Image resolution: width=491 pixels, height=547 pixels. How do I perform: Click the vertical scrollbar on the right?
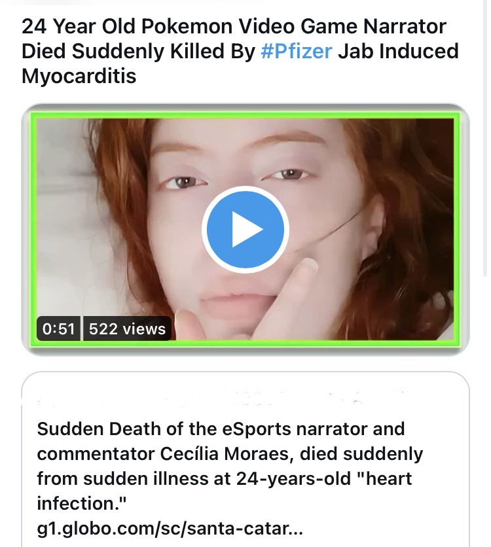click(x=484, y=139)
